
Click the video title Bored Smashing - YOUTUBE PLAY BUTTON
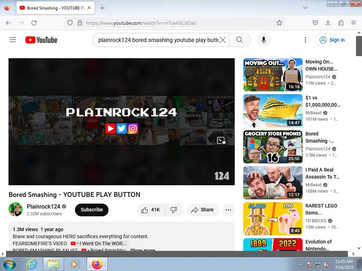(x=74, y=195)
